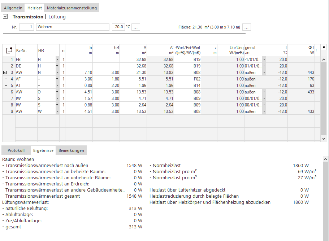
Task: Open HR dropdown for row 6 AW
Action: coord(57,92)
